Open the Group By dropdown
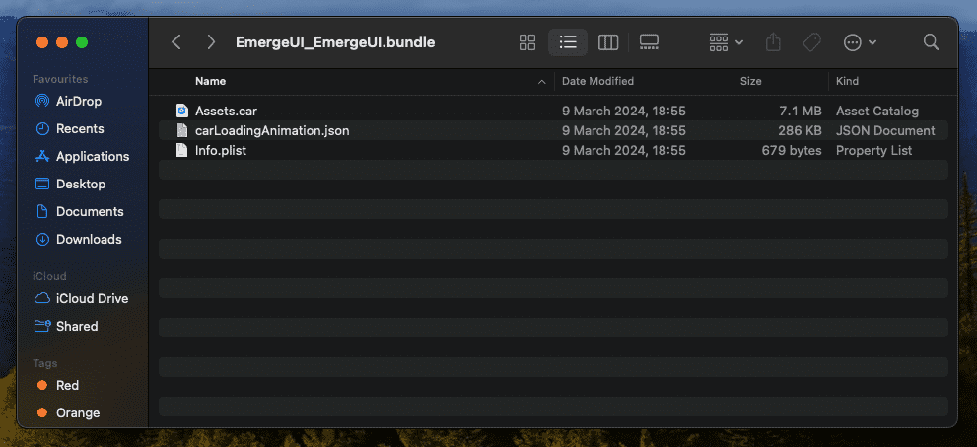 [726, 42]
